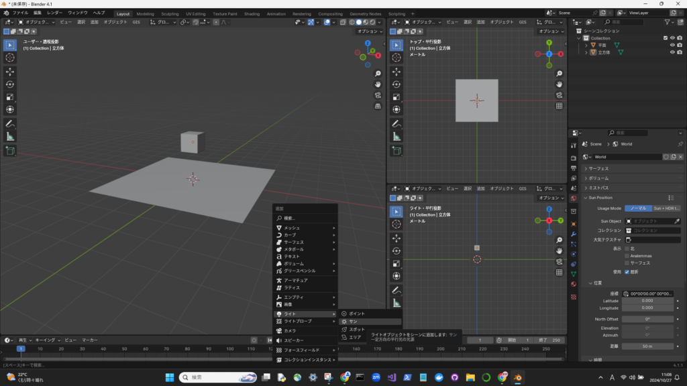Adjust the Latitude value field

[647, 301]
